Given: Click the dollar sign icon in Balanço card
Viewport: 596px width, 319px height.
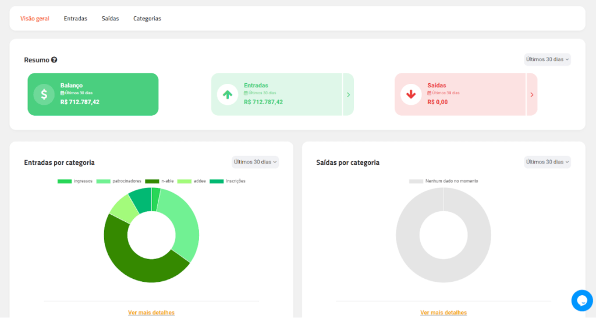Looking at the screenshot, I should [x=44, y=94].
